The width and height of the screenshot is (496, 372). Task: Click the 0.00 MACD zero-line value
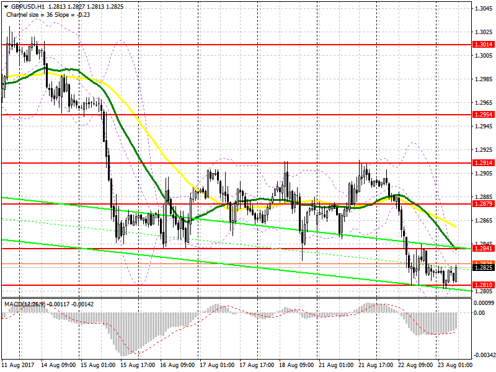(480, 313)
